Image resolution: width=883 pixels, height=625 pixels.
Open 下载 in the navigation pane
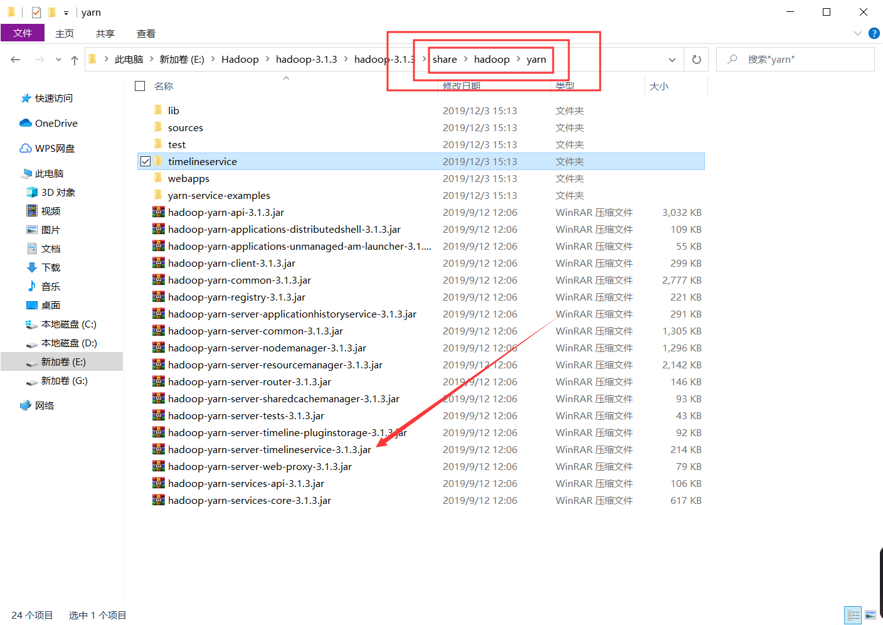pyautogui.click(x=50, y=267)
